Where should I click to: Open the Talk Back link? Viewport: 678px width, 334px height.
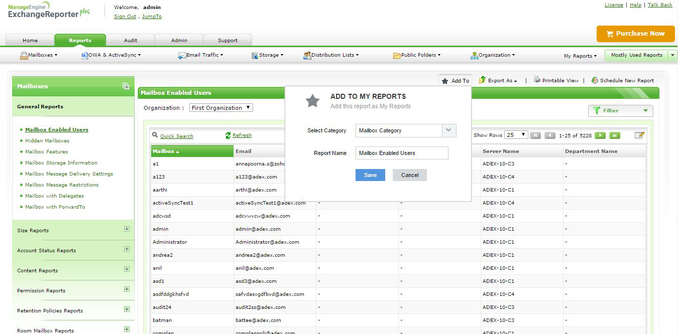pyautogui.click(x=660, y=5)
